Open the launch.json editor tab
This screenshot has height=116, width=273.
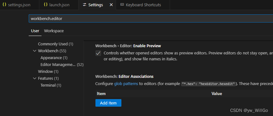59,5
